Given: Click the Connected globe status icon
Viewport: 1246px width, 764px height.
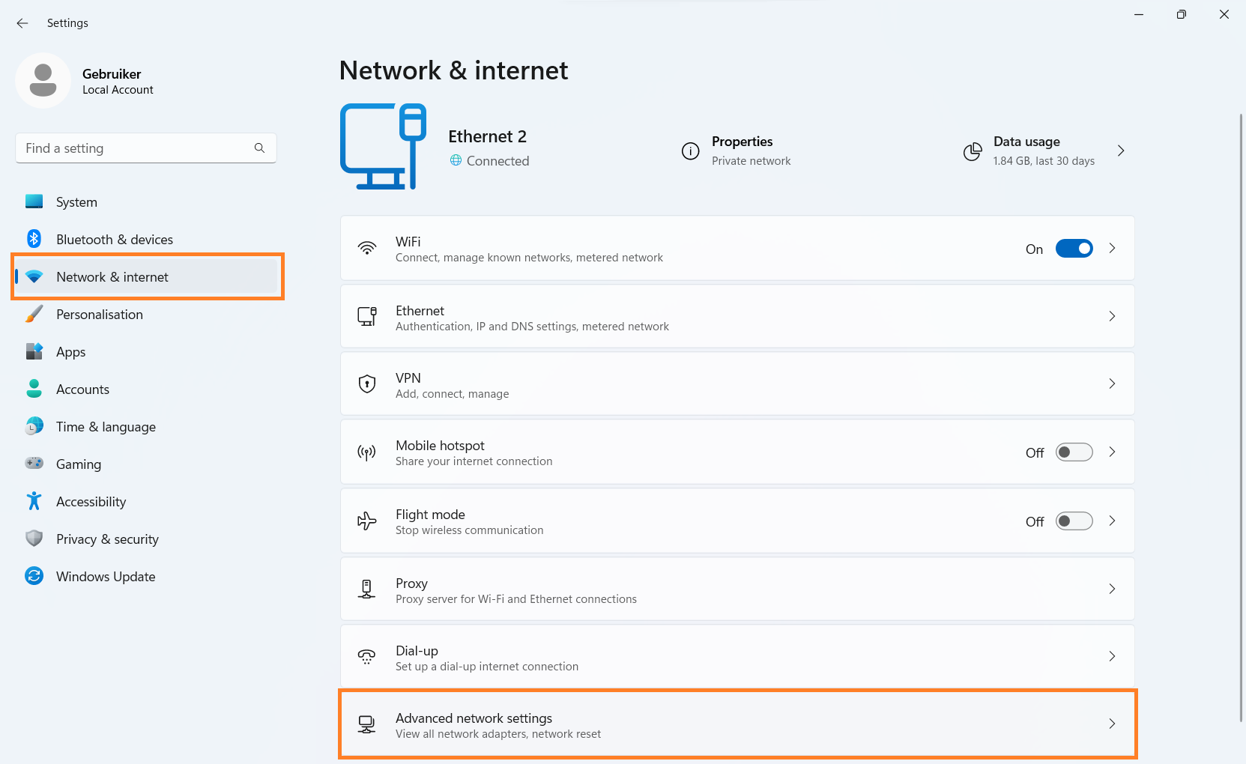Looking at the screenshot, I should click(x=456, y=160).
